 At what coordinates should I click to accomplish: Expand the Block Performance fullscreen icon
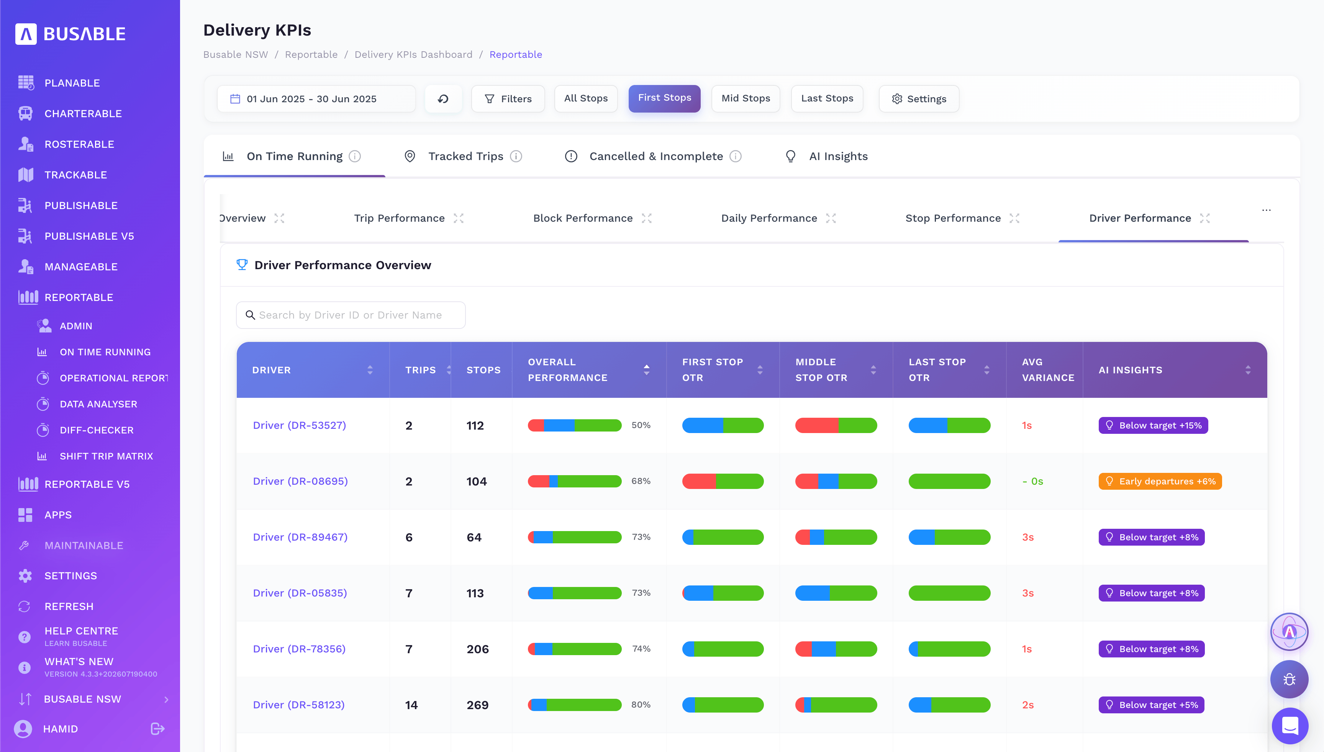pos(647,218)
